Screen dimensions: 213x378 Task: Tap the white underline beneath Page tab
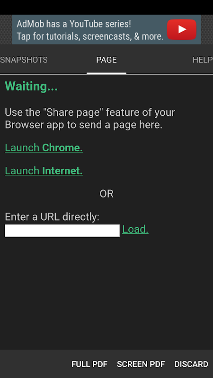click(106, 73)
